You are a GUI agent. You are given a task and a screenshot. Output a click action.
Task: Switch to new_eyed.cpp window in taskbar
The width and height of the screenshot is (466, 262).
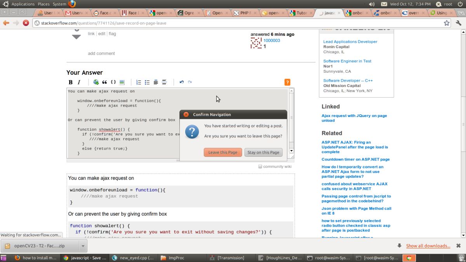click(133, 258)
